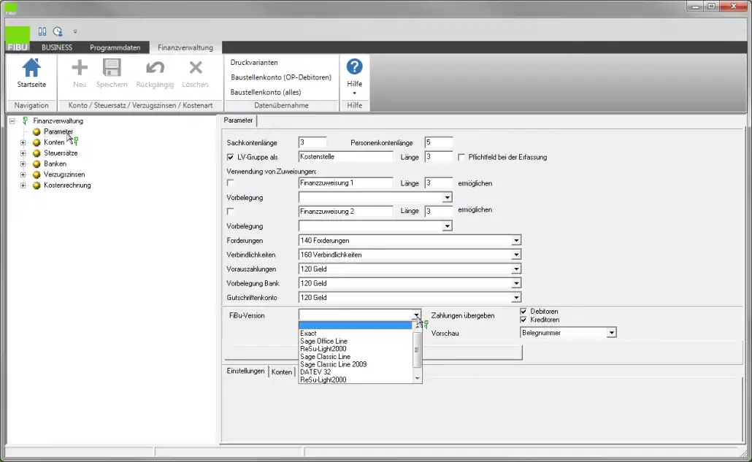
Task: Click the Rückgängig undo arrow icon
Action: coord(155,68)
